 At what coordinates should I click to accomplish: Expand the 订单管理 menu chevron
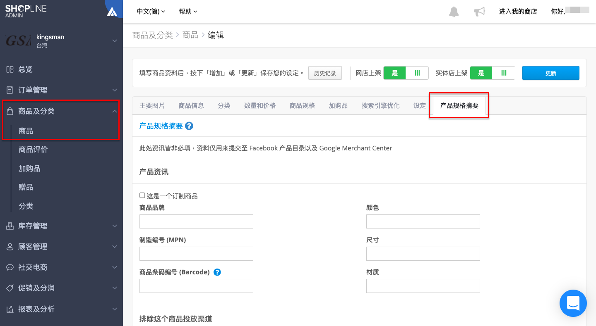115,90
